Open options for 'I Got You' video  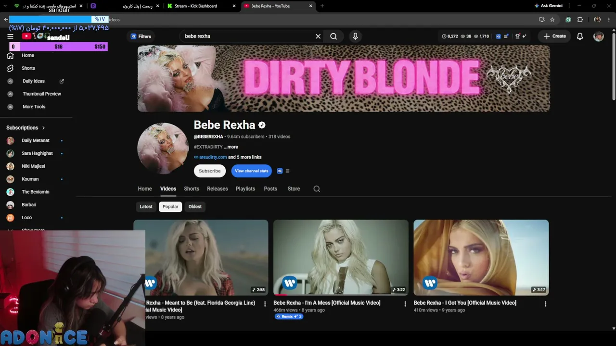point(545,304)
